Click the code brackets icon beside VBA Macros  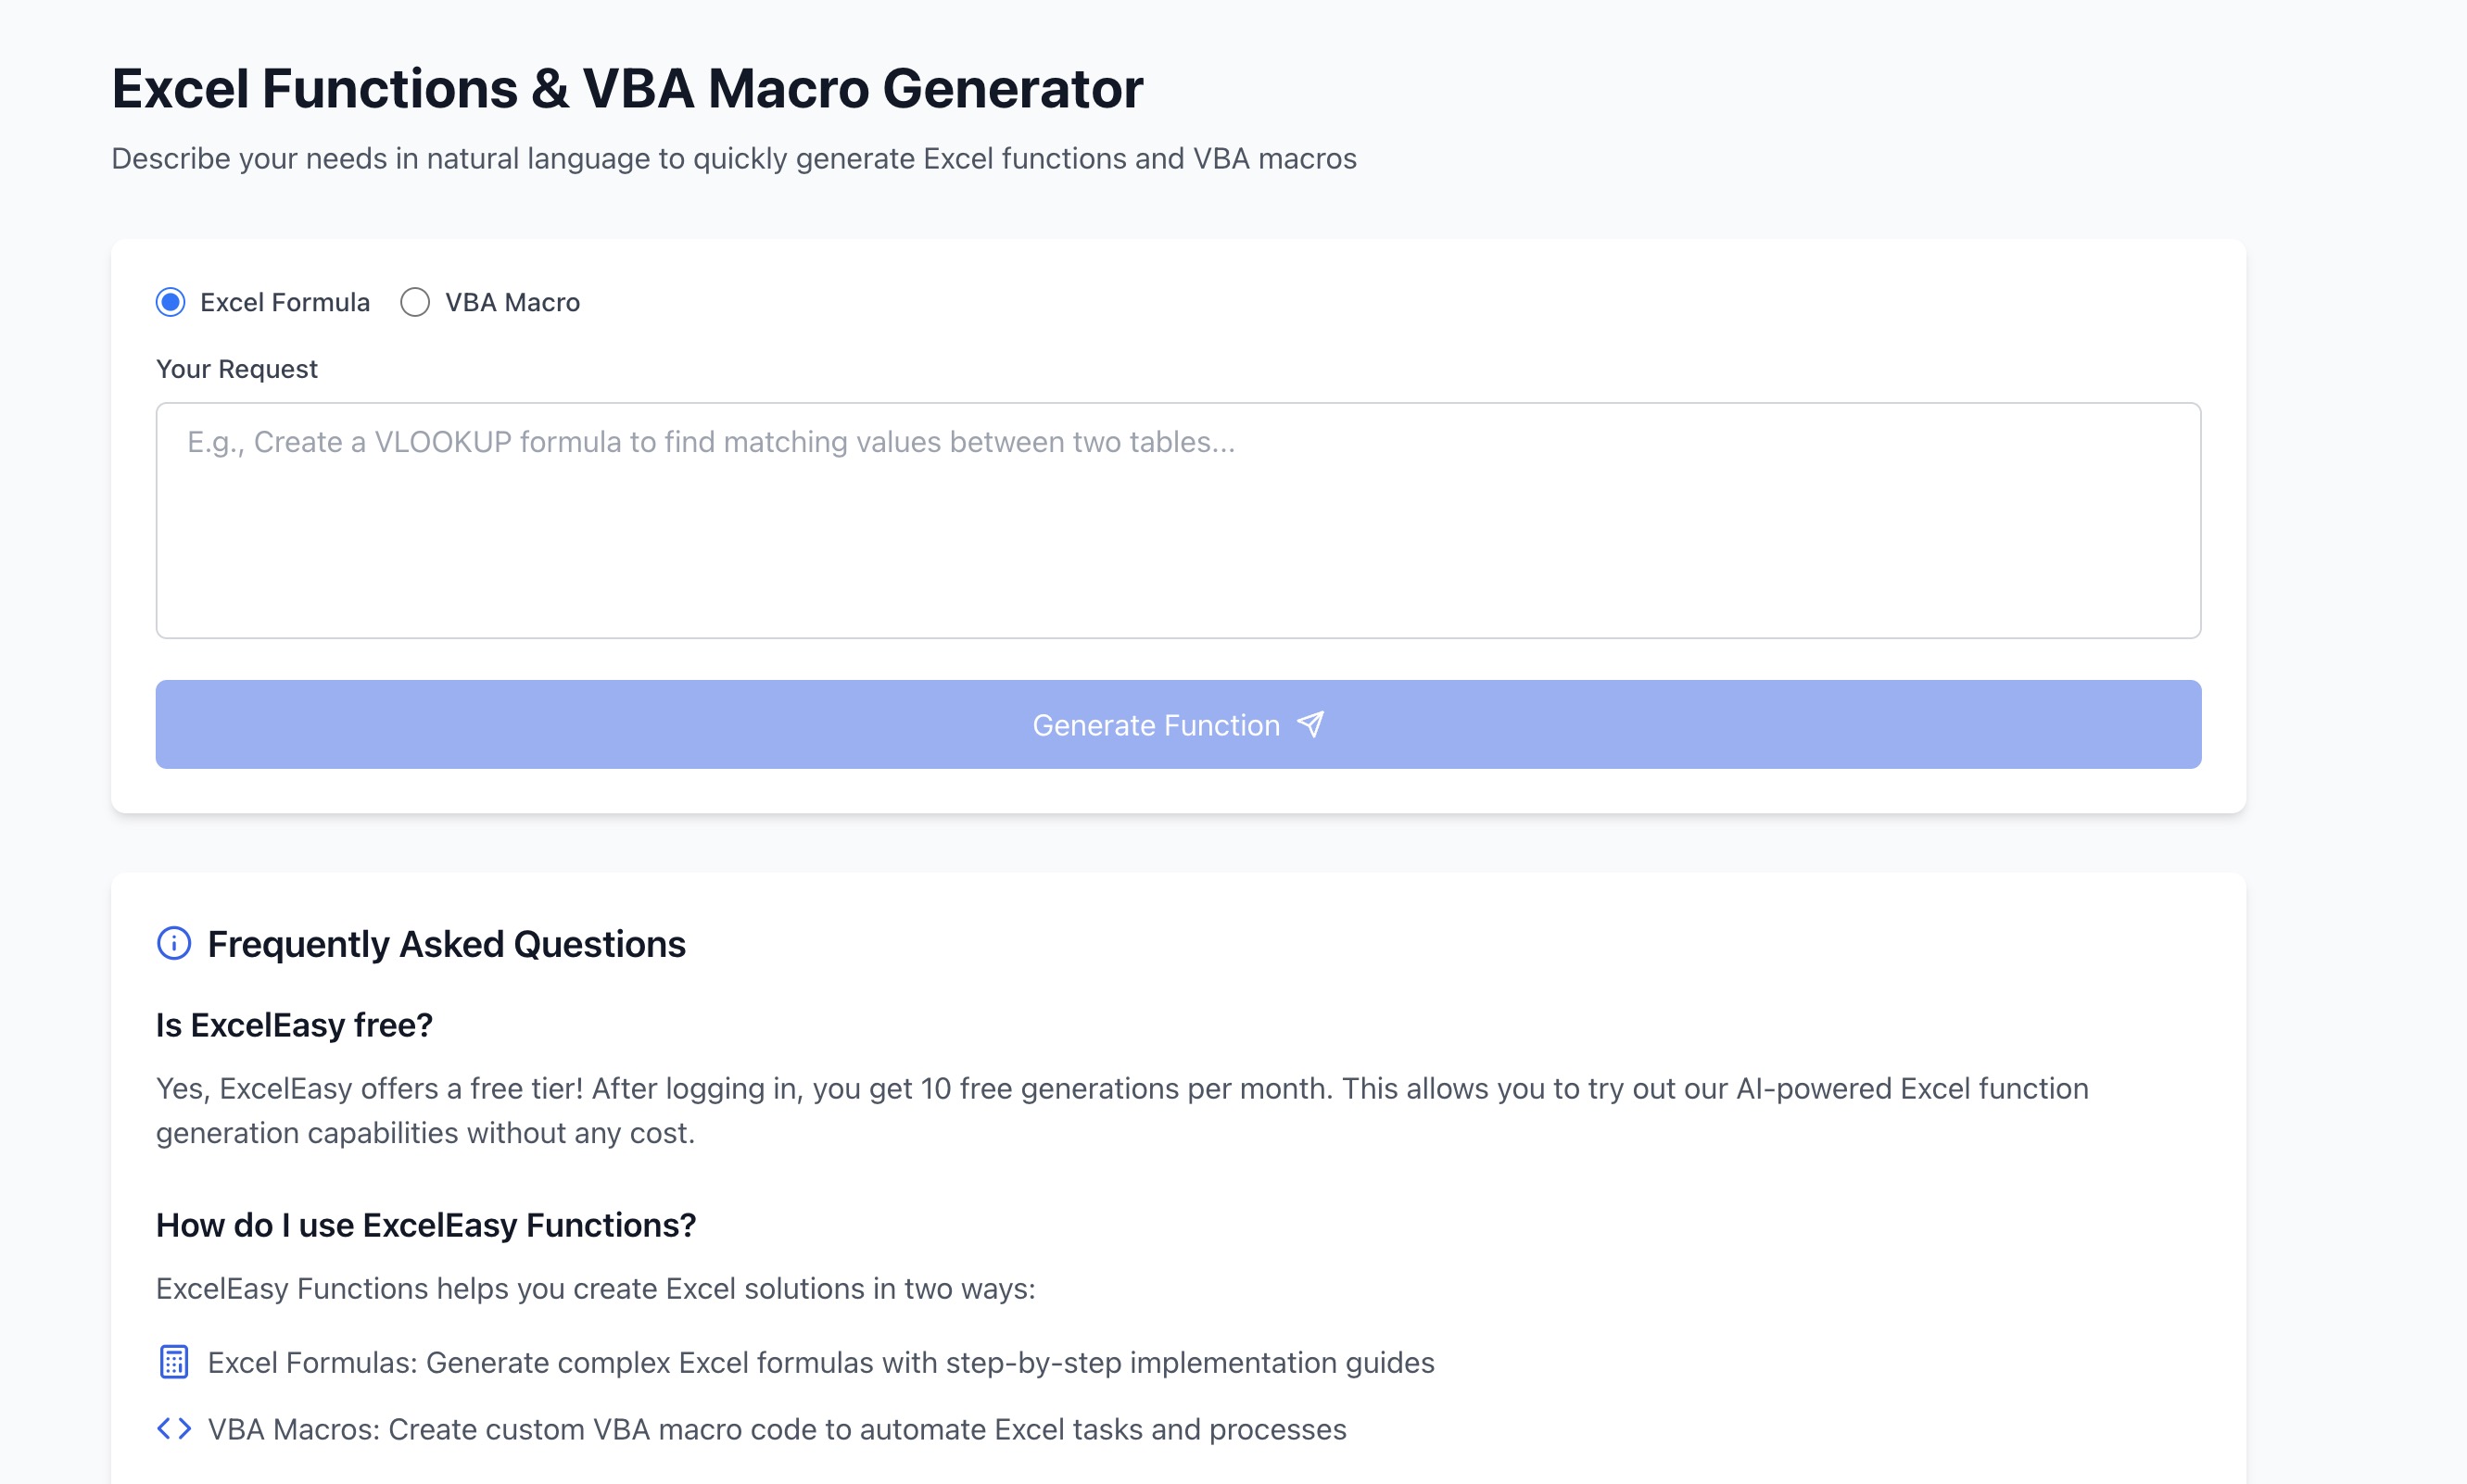point(174,1429)
